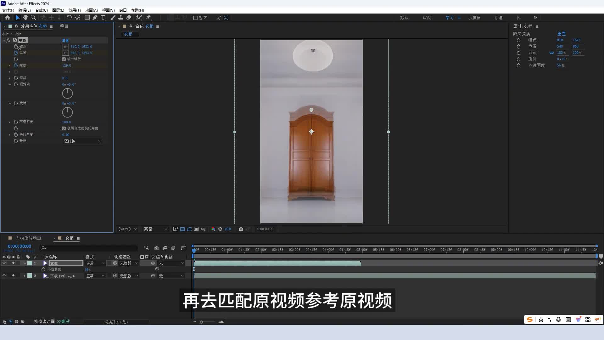The height and width of the screenshot is (340, 604).
Task: Expand the 下载 (19).mp4 layer properties
Action: pyautogui.click(x=24, y=276)
